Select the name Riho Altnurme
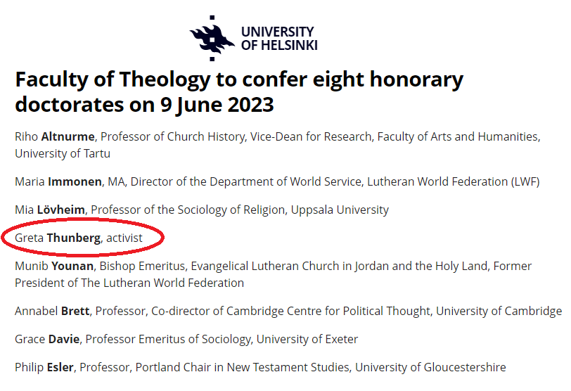The height and width of the screenshot is (391, 571). pyautogui.click(x=49, y=136)
